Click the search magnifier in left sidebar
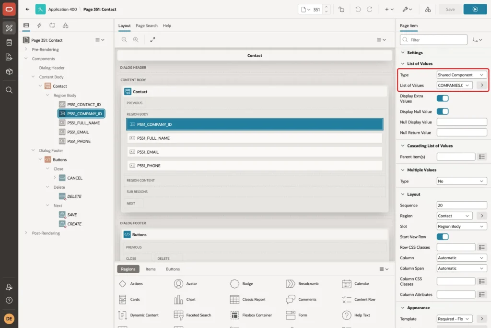The height and width of the screenshot is (328, 491). [x=9, y=90]
